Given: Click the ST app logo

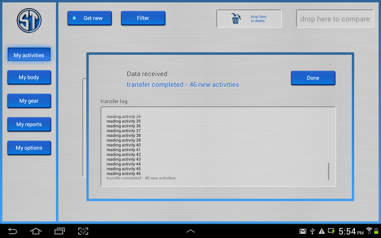Looking at the screenshot, I should click(29, 20).
